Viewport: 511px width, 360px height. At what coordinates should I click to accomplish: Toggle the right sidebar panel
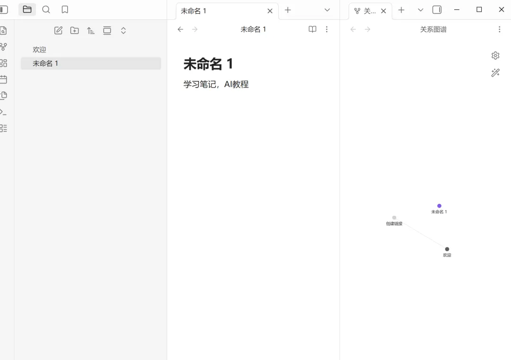click(437, 10)
